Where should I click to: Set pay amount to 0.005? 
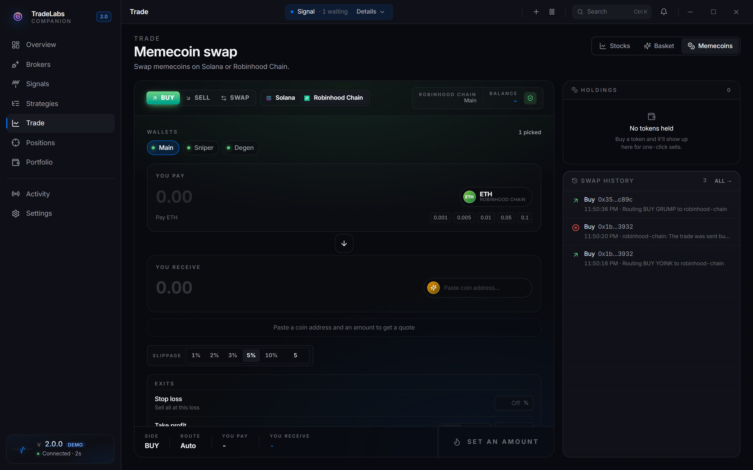coord(464,218)
